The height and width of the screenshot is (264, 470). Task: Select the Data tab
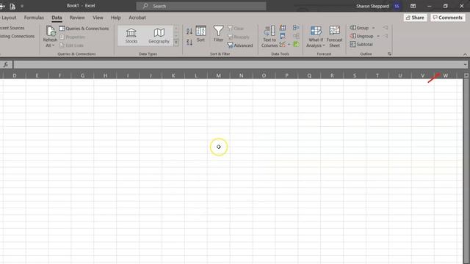pos(57,18)
